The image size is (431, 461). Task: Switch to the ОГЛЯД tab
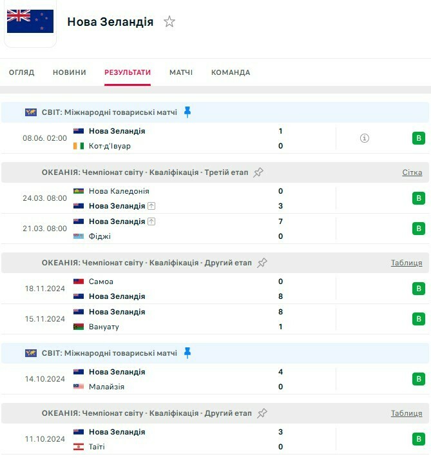(22, 72)
